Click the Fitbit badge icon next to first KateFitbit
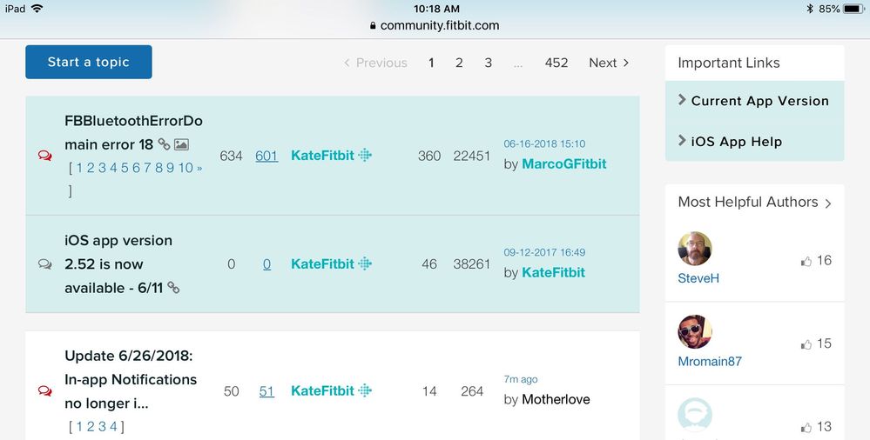 click(366, 156)
